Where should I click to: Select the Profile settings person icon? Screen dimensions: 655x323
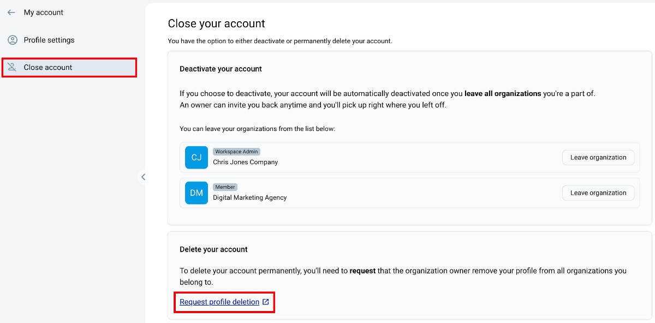click(x=12, y=39)
